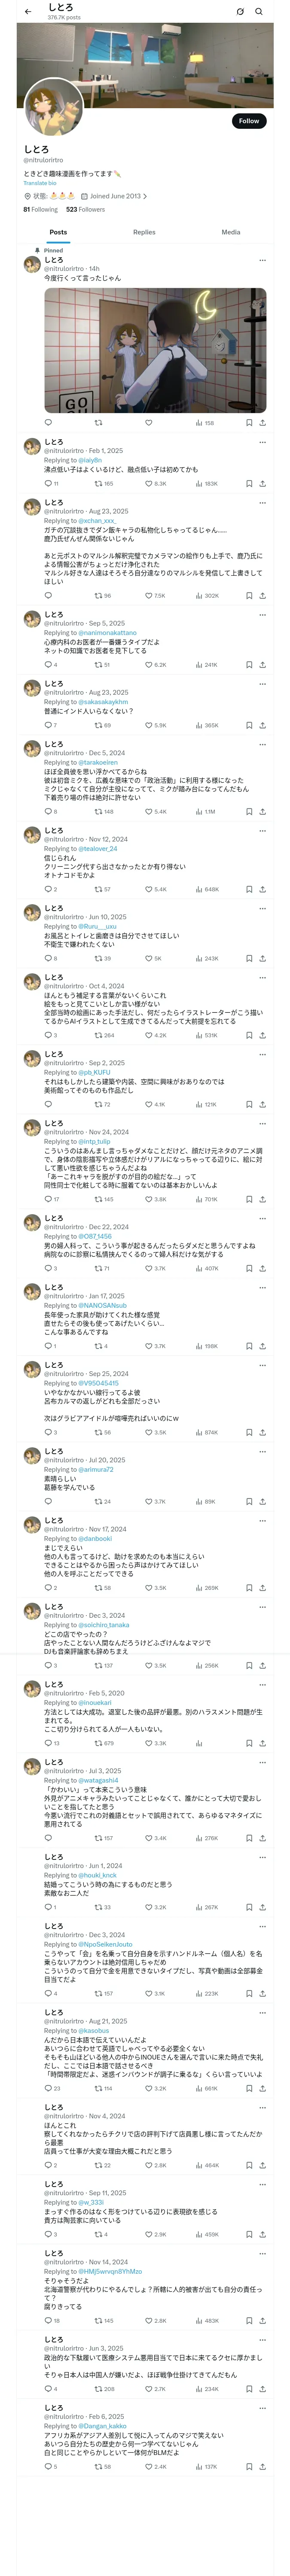Click the Follow button
290x2576 pixels.
(x=248, y=121)
